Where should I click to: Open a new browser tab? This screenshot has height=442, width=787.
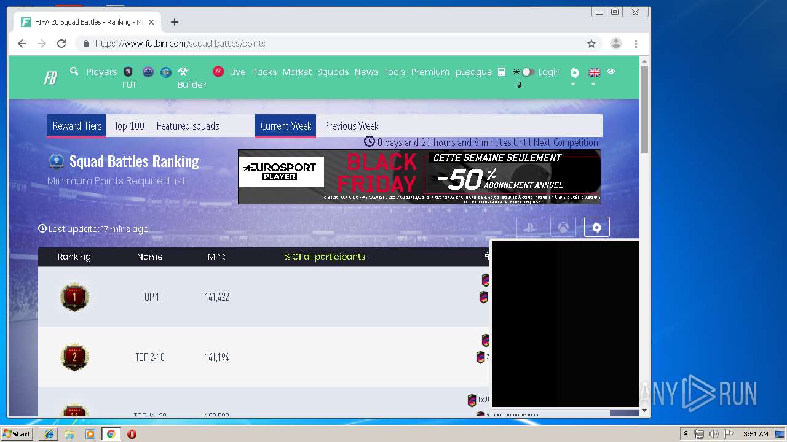(x=175, y=22)
